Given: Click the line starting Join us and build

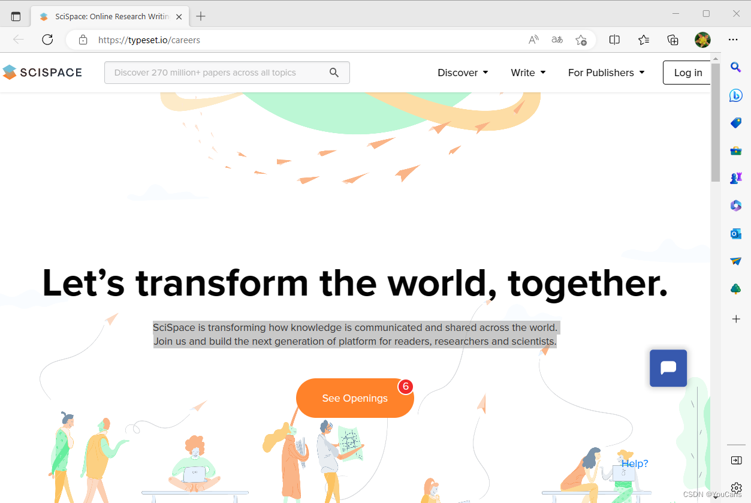Looking at the screenshot, I should point(355,342).
